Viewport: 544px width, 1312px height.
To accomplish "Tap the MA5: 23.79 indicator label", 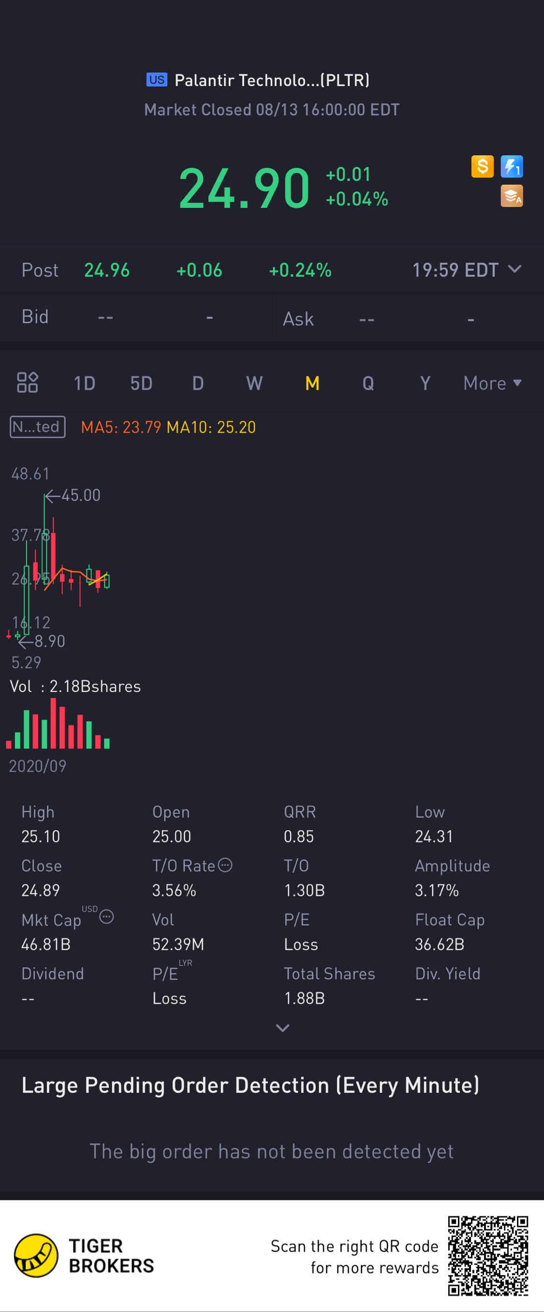I will click(x=121, y=427).
